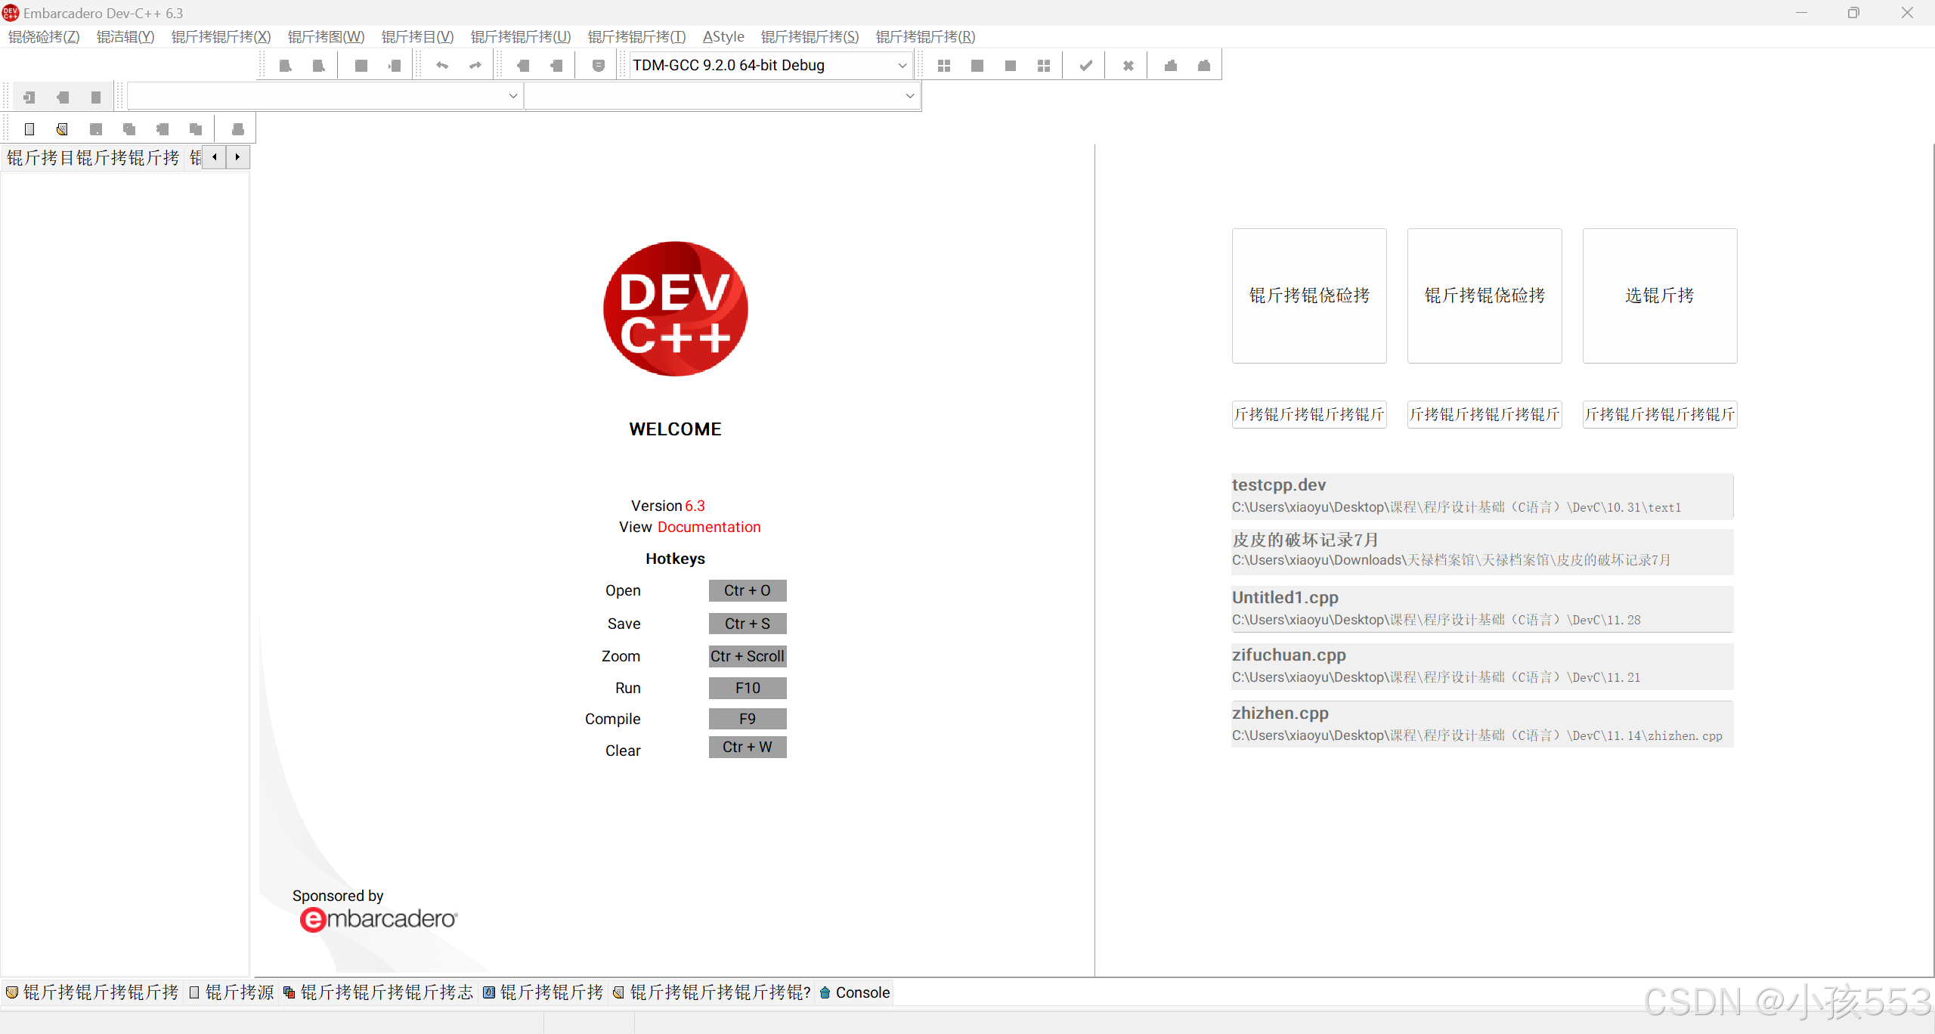The image size is (1935, 1034).
Task: Click the F10 Run hotkey label
Action: click(x=748, y=688)
